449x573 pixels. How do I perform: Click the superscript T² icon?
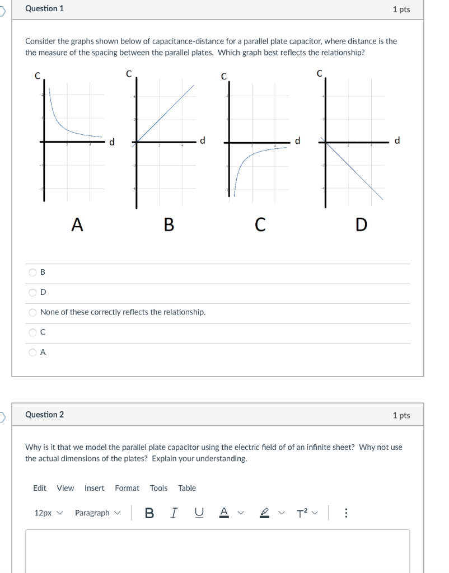tap(302, 513)
